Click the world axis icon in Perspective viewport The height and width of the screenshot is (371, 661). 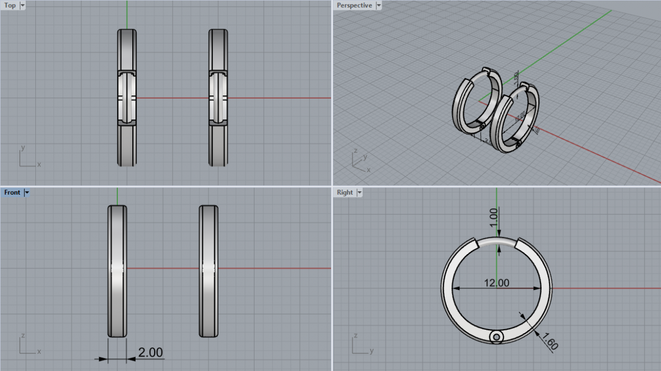point(359,161)
